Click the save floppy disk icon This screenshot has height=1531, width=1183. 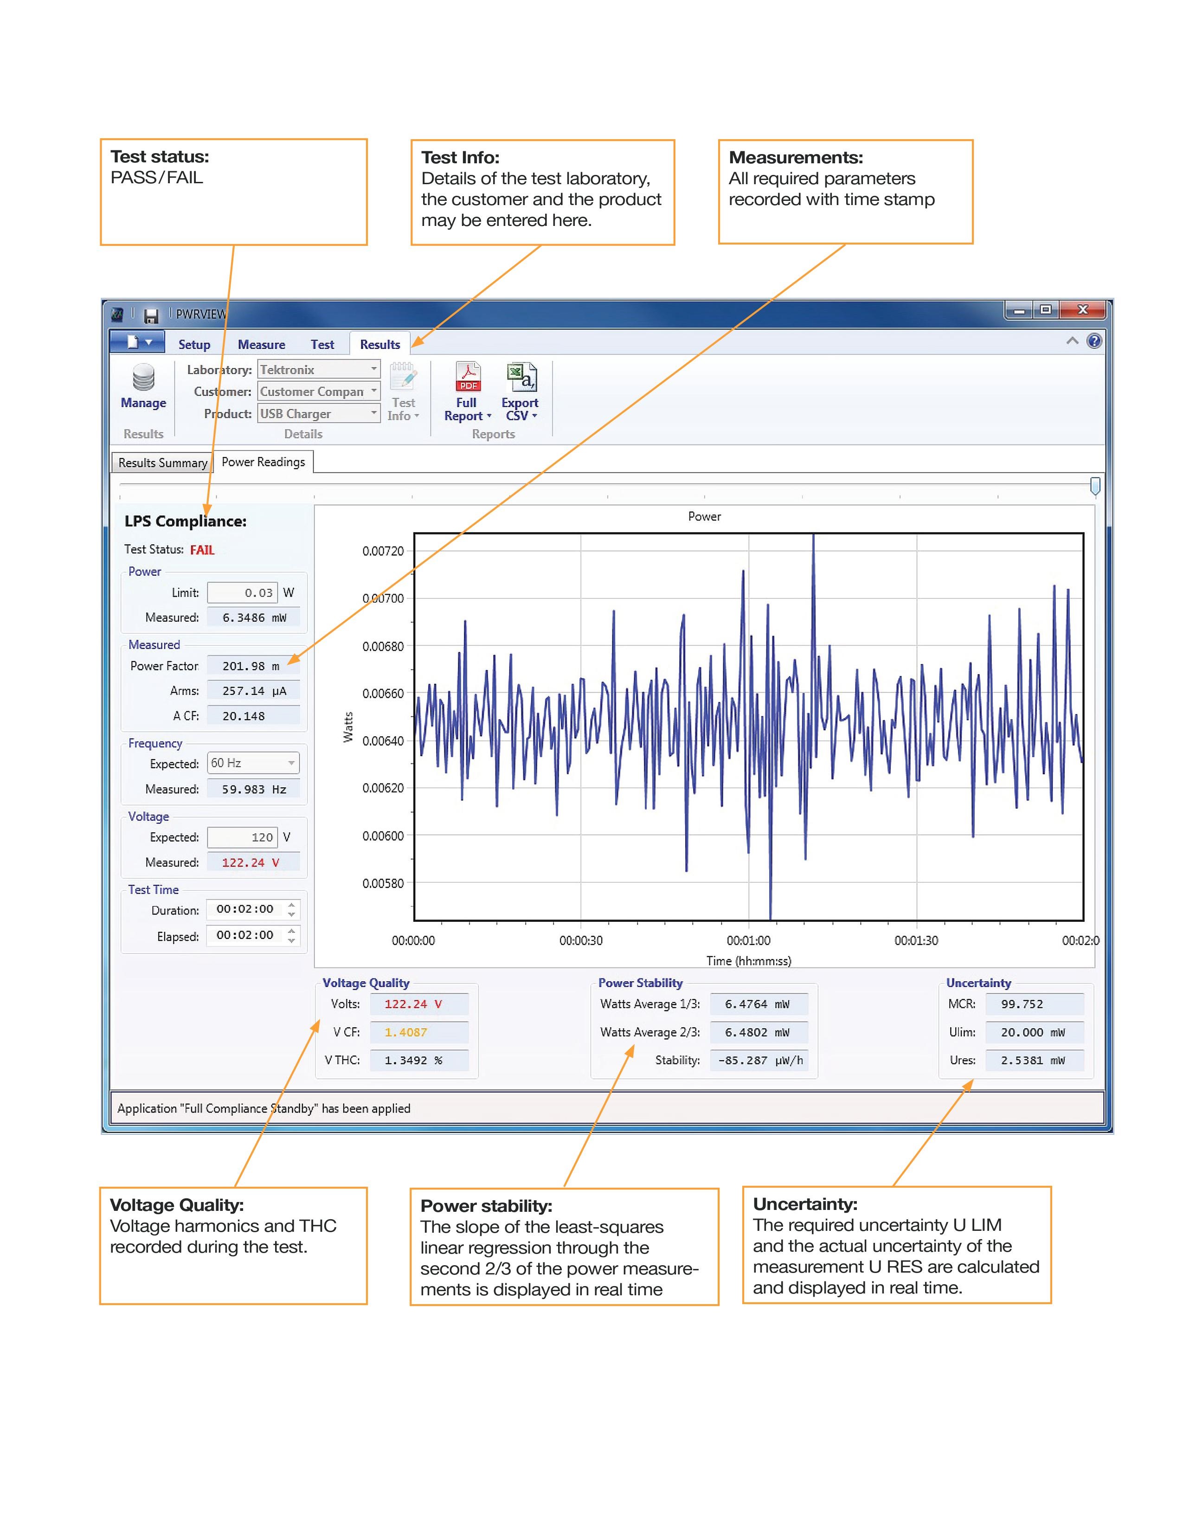coord(151,316)
